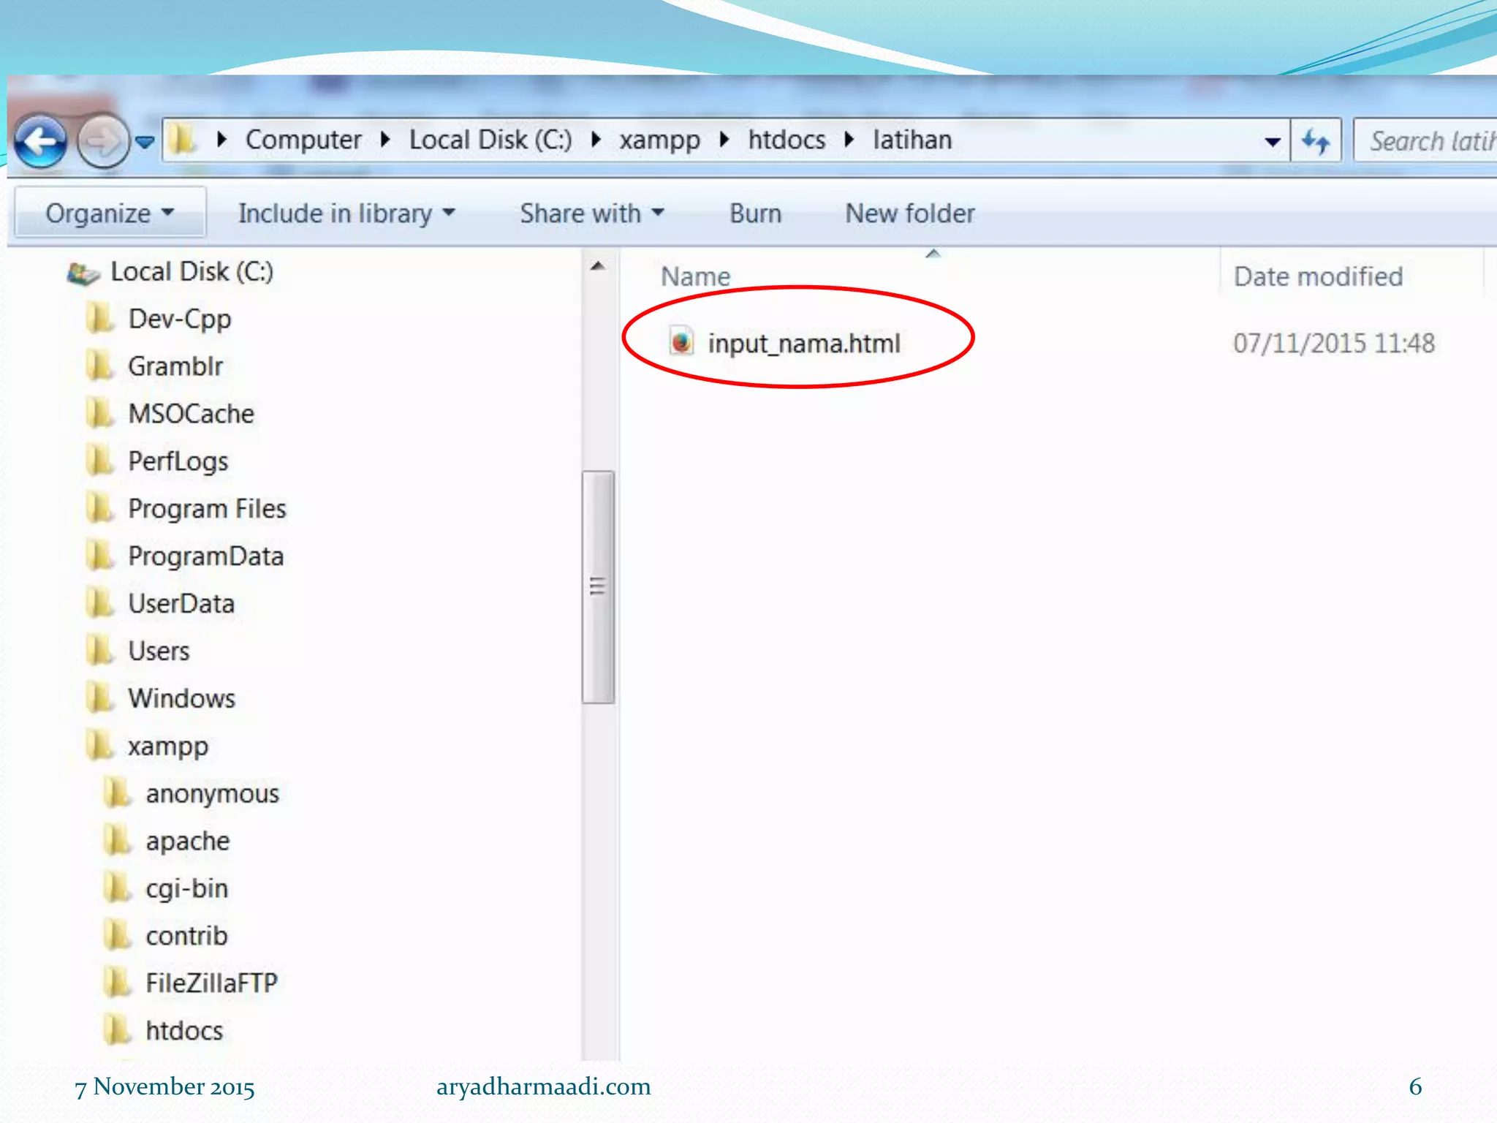Expand arrow after Local Disk (C:) breadcrumb
The image size is (1497, 1123).
(x=596, y=140)
